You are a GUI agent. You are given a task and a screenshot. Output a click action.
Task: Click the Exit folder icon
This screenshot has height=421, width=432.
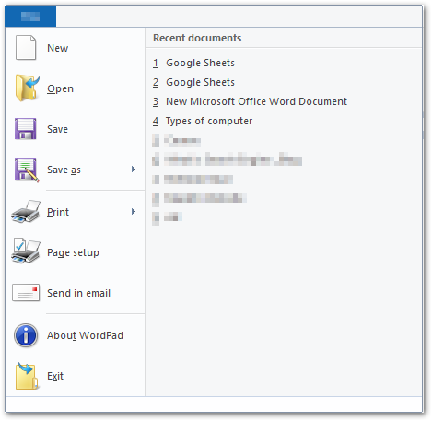point(27,376)
